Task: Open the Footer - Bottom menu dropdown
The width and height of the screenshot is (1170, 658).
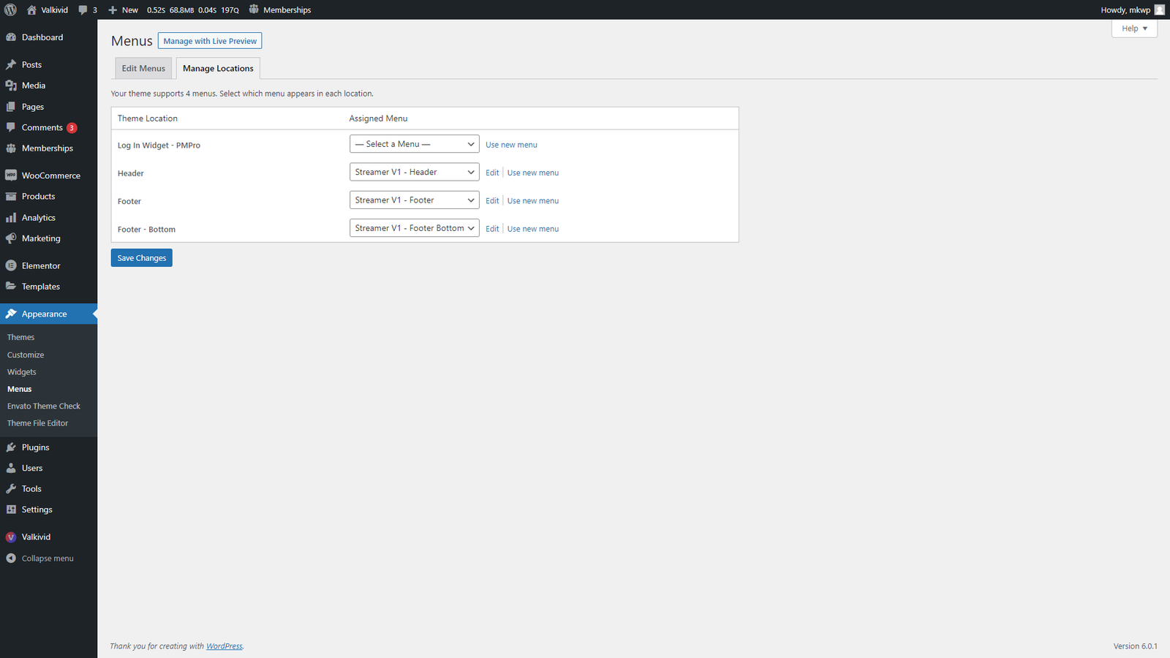Action: [x=414, y=228]
